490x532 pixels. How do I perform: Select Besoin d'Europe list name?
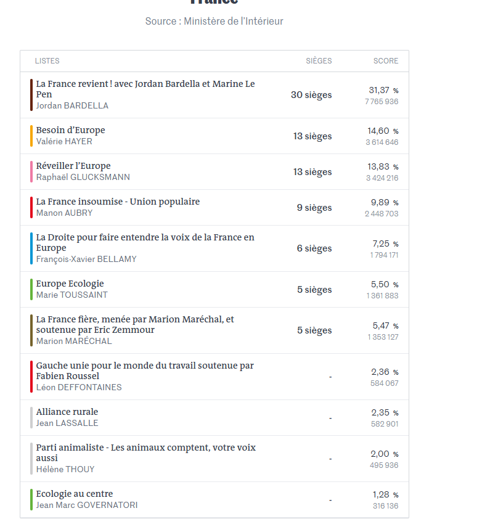pos(70,130)
